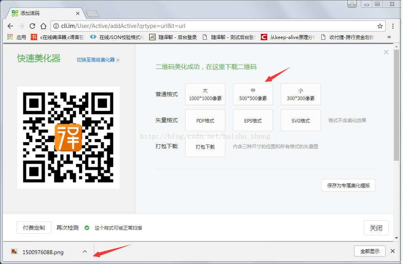Click the browser forward arrow

(21, 26)
